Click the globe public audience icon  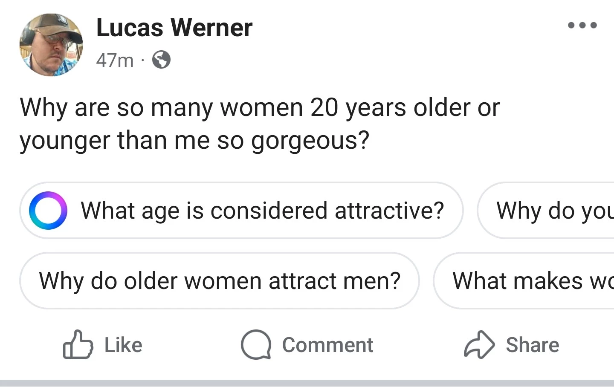162,60
